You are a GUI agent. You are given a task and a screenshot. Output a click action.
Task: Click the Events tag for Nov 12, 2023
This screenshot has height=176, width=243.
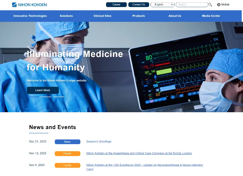(x=67, y=154)
